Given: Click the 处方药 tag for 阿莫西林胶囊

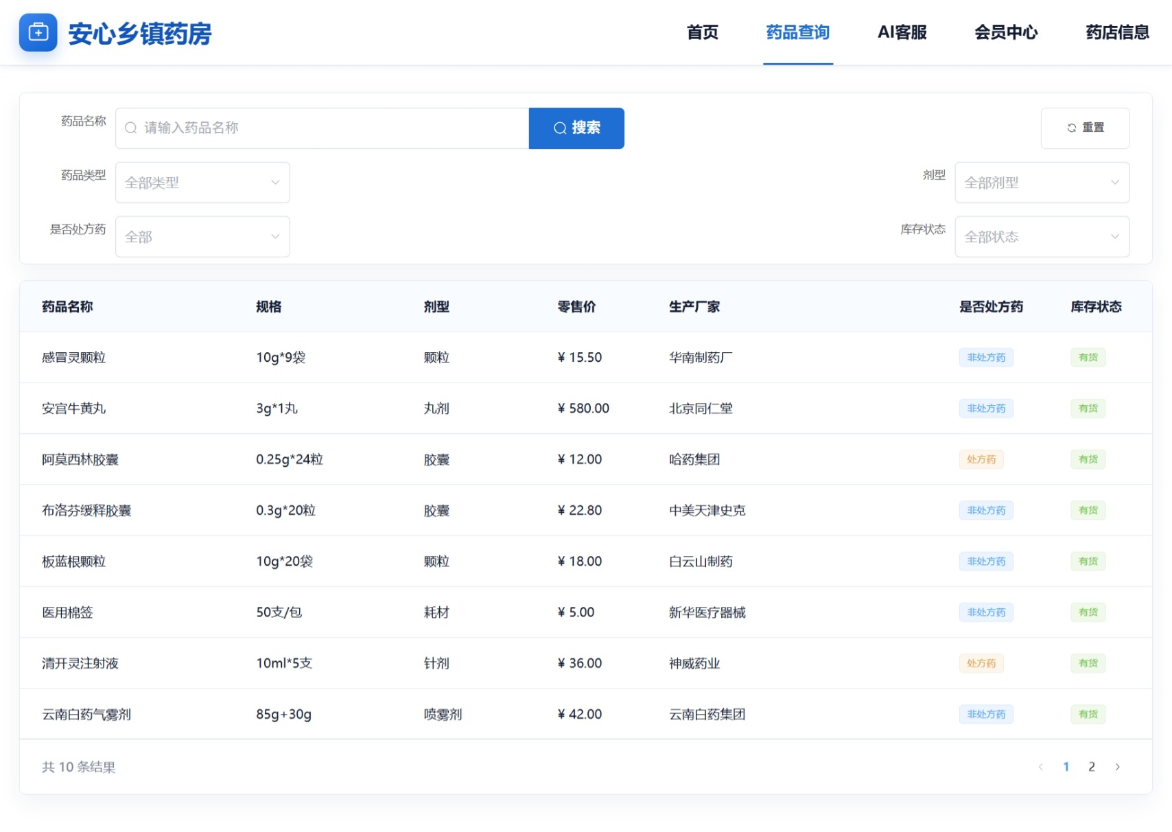Looking at the screenshot, I should pos(981,459).
